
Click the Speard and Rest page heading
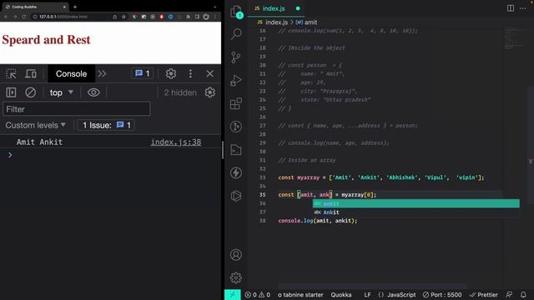coord(47,40)
